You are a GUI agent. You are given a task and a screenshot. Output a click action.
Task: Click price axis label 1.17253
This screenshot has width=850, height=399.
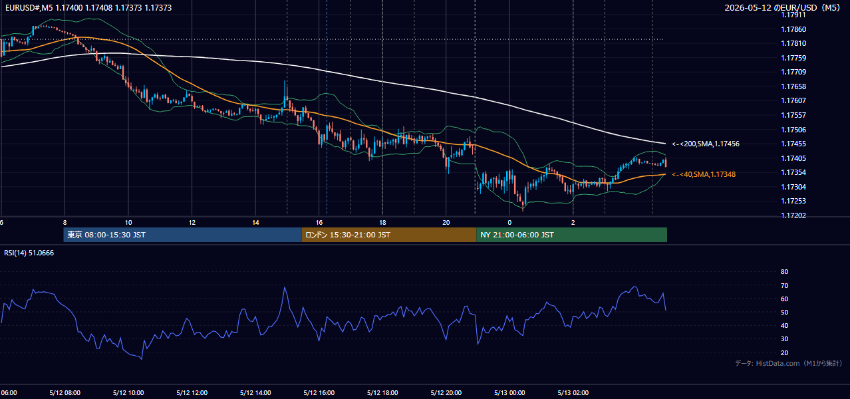793,201
